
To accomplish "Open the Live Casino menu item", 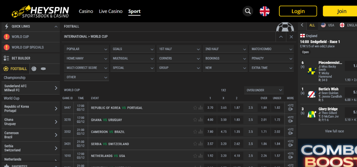I will 111,11.
